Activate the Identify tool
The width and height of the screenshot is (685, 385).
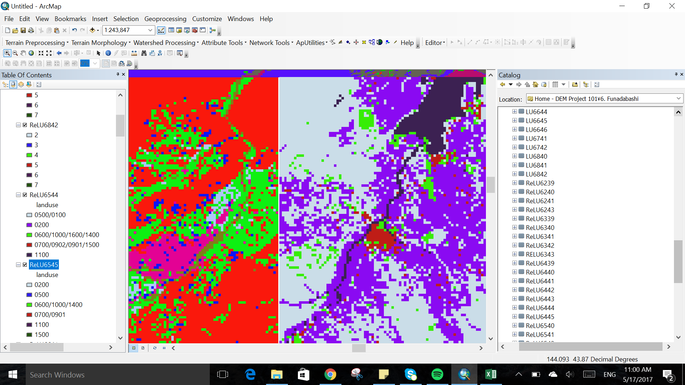pos(108,53)
